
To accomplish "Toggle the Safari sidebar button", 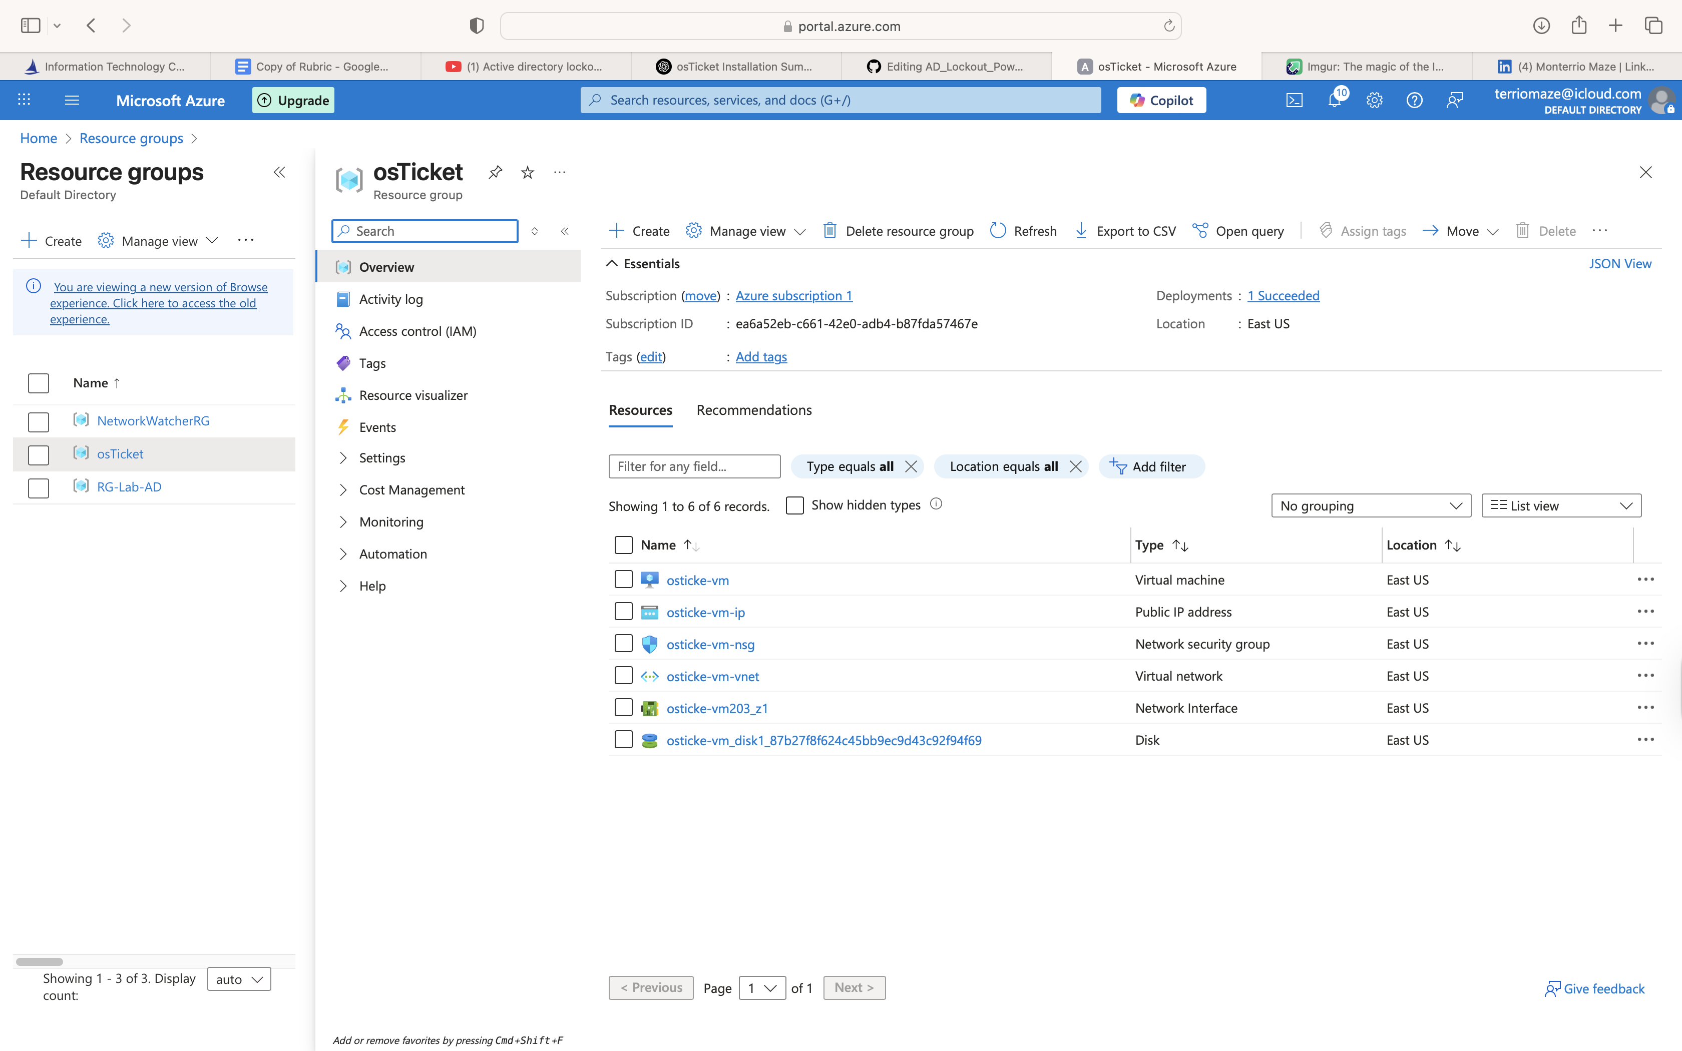I will (x=31, y=26).
